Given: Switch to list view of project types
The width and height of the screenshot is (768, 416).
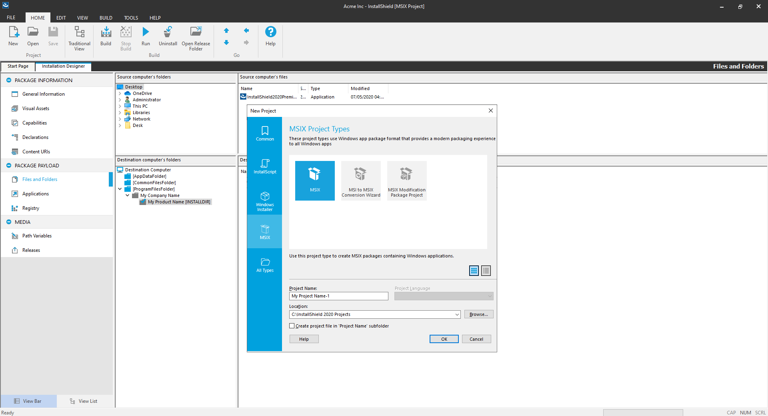Looking at the screenshot, I should pyautogui.click(x=486, y=271).
